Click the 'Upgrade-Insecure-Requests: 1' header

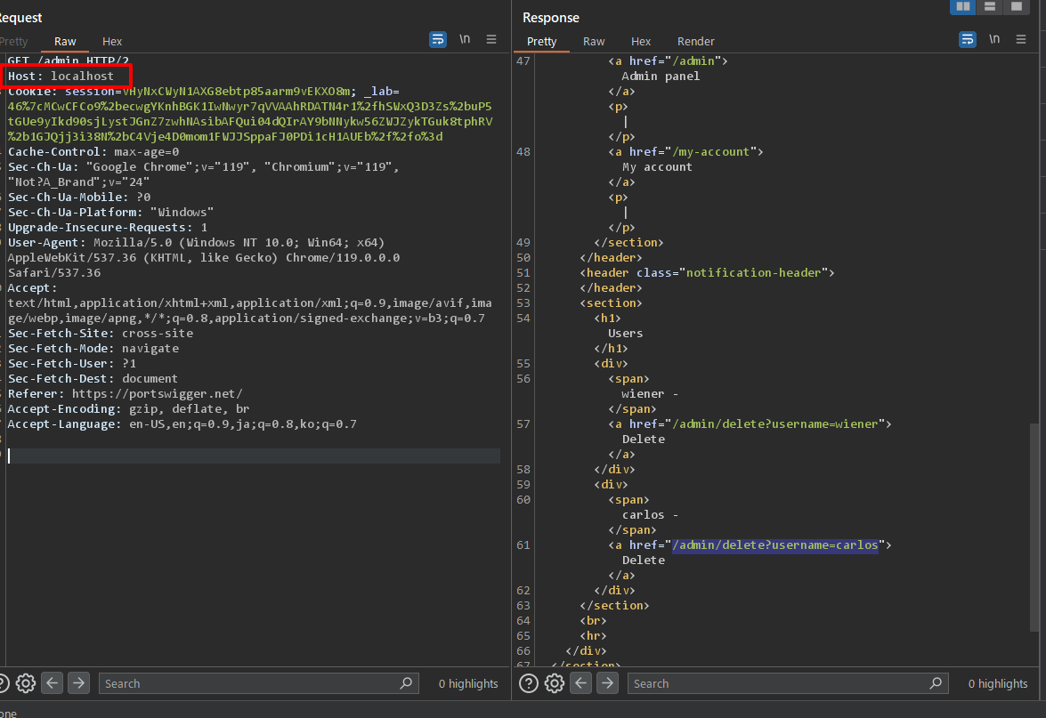108,228
